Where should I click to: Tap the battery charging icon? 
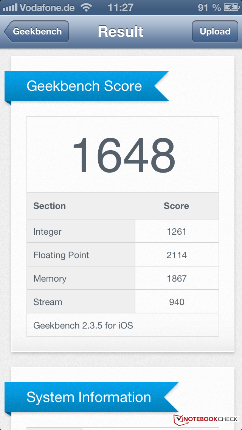231,7
